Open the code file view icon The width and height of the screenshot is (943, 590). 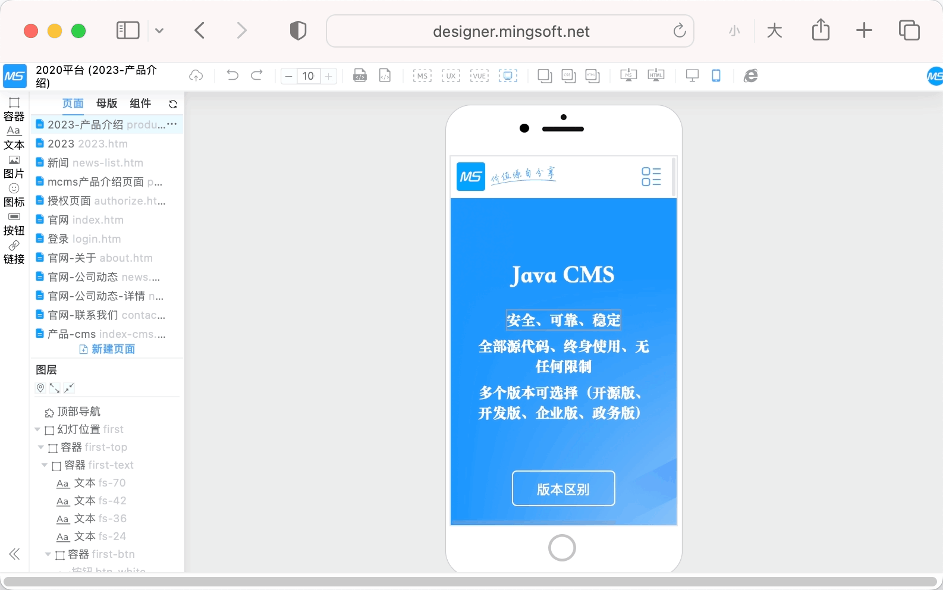coord(385,76)
